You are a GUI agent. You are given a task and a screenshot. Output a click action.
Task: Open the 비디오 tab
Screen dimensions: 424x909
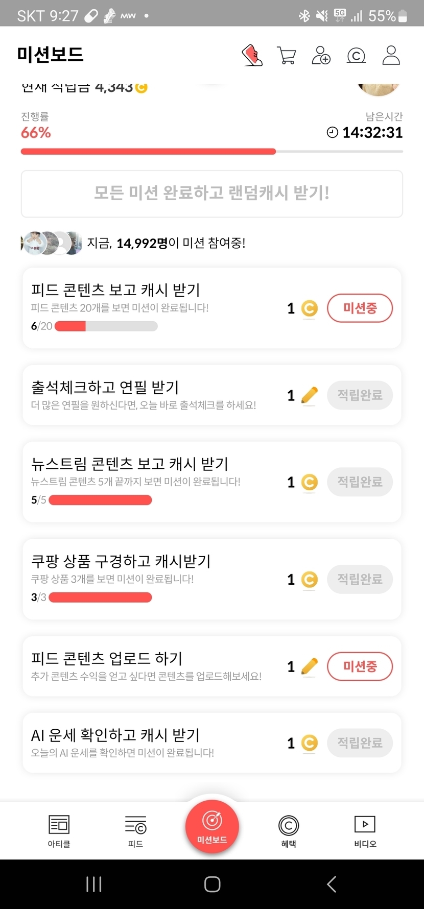point(365,830)
